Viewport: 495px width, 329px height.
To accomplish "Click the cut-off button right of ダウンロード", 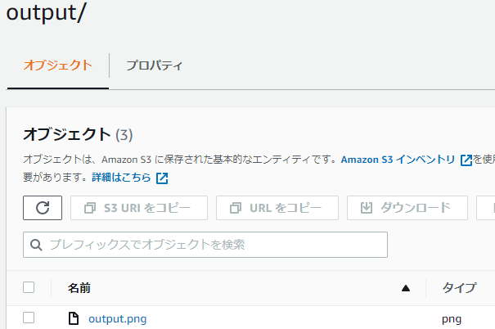I will click(486, 208).
